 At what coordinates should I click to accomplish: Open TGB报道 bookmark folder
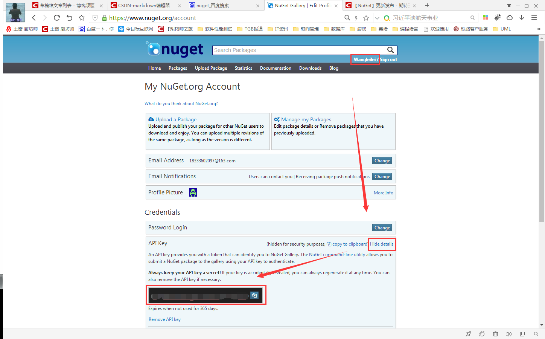click(250, 29)
